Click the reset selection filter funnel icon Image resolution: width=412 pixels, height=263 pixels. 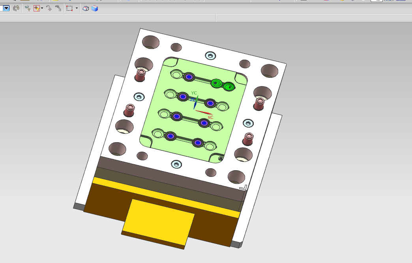click(x=28, y=8)
